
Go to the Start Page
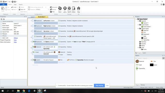[x=78, y=10]
